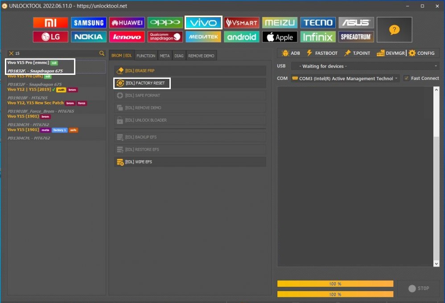This screenshot has height=303, width=445.
Task: Select Vivo V15 Pro [ufs] model
Action: point(57,80)
